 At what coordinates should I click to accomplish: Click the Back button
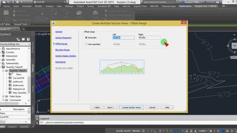coord(97,108)
